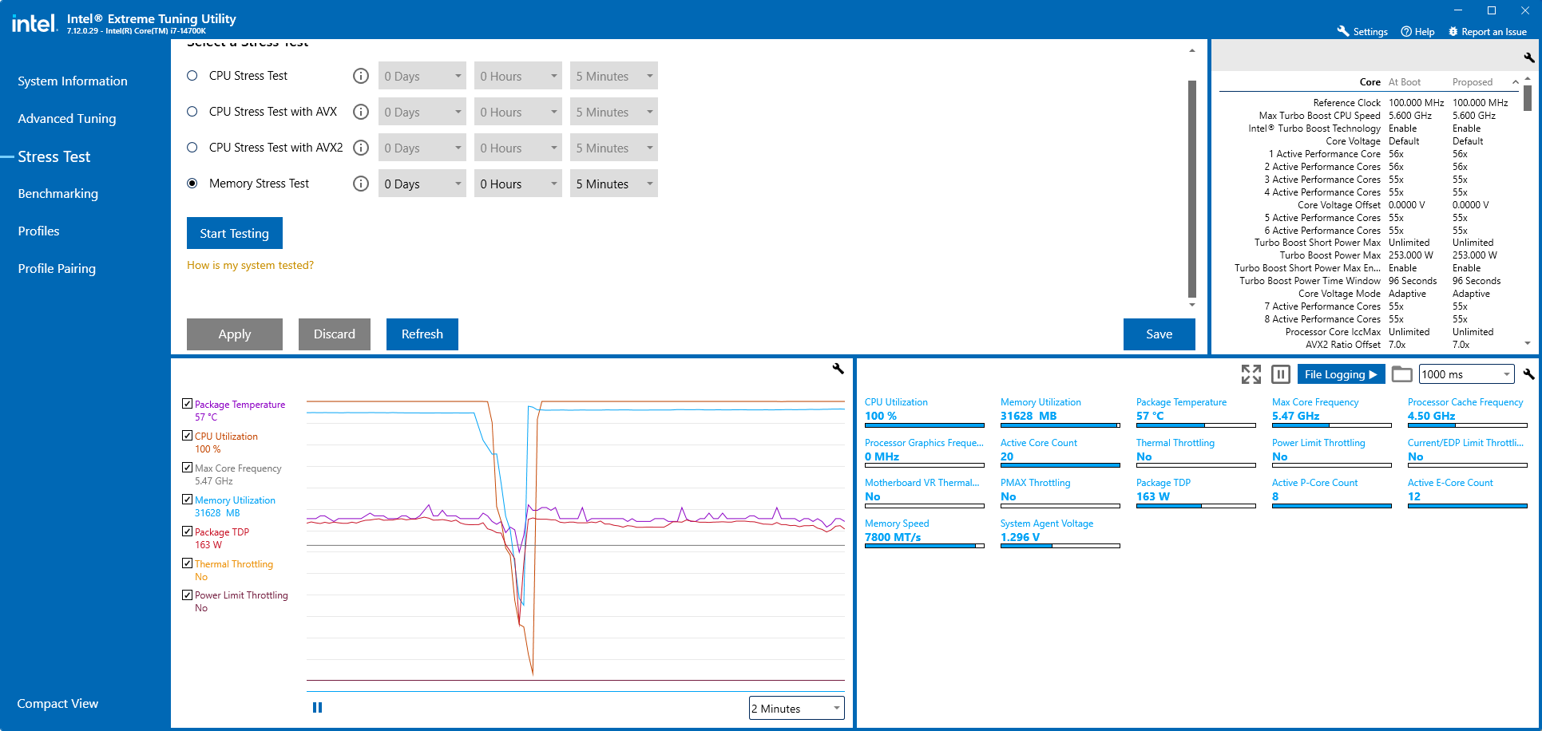Switch to Benchmarking
The height and width of the screenshot is (731, 1542).
coord(58,194)
